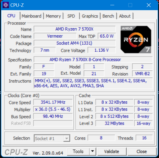Open the Tools dropdown arrow
The image size is (159, 158).
click(x=92, y=151)
